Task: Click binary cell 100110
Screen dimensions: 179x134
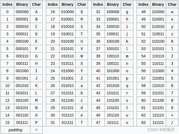Action: pos(113,56)
